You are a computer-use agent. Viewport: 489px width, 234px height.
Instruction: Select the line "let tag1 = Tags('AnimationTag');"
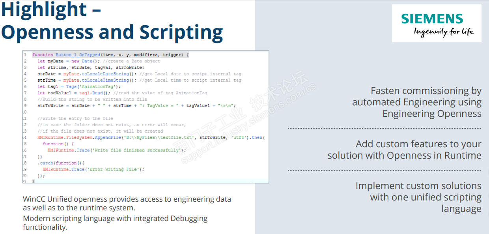(79, 86)
